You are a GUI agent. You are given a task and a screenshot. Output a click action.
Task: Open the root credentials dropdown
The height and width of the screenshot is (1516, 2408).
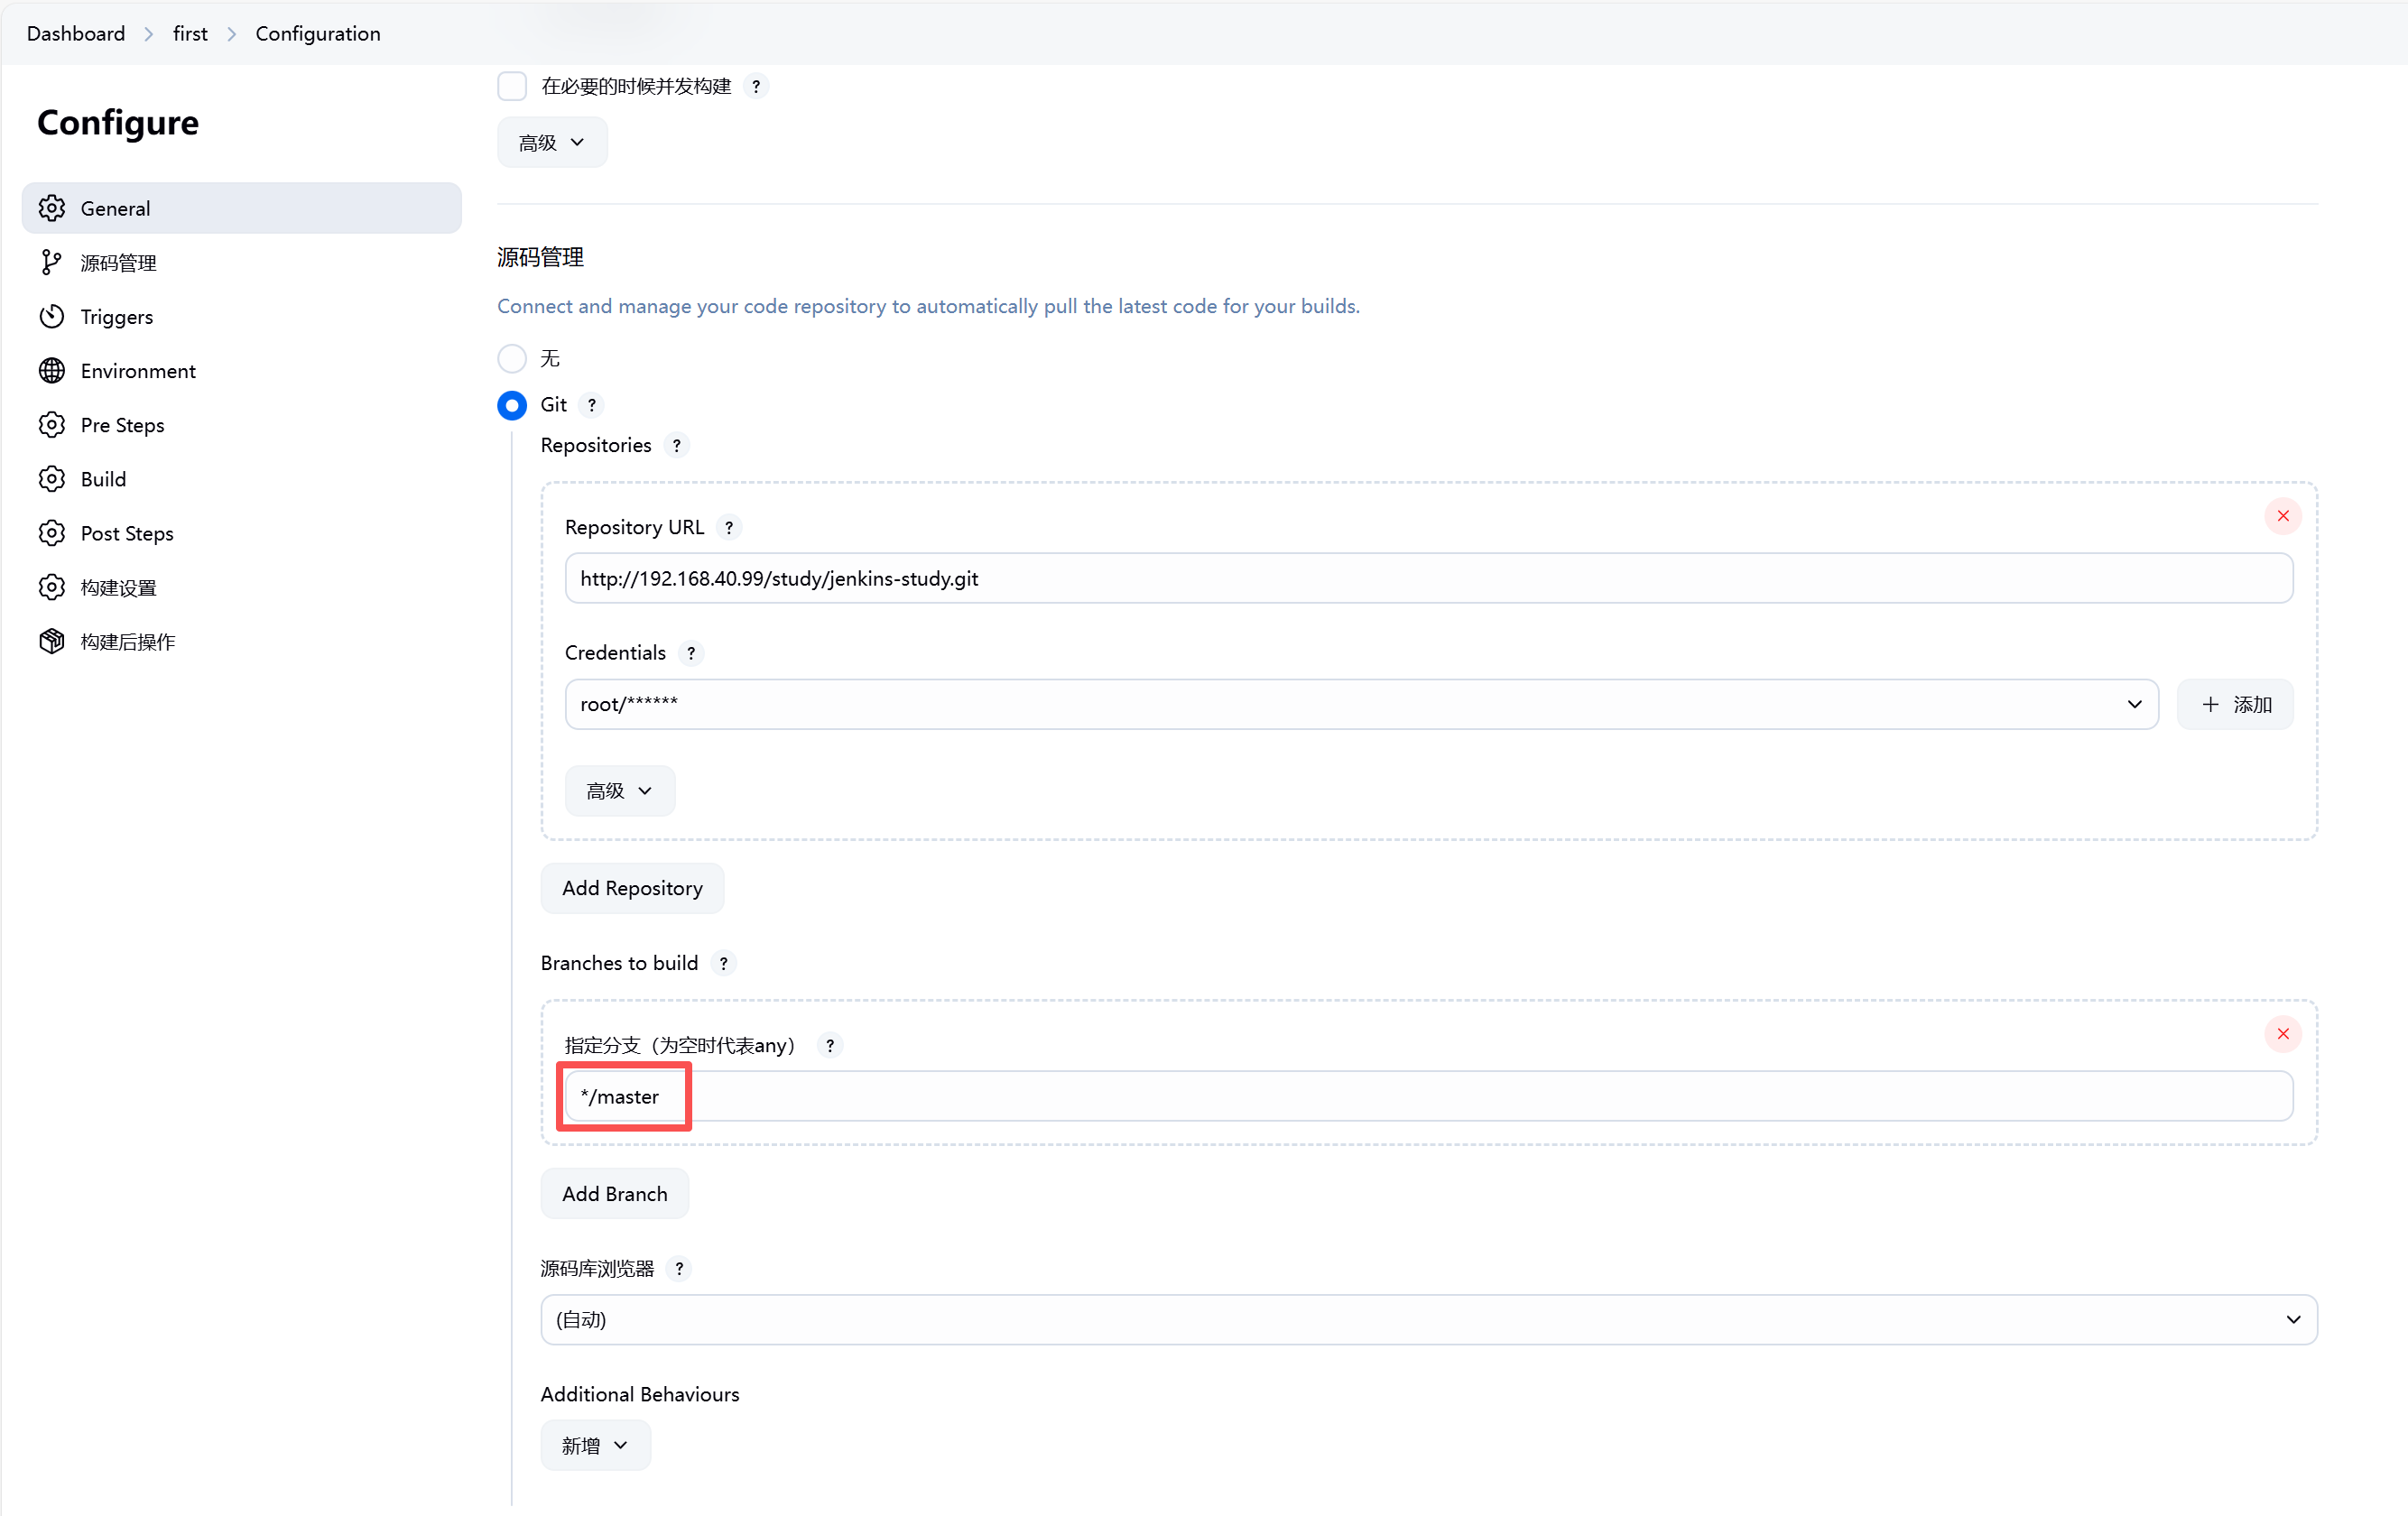point(1360,705)
